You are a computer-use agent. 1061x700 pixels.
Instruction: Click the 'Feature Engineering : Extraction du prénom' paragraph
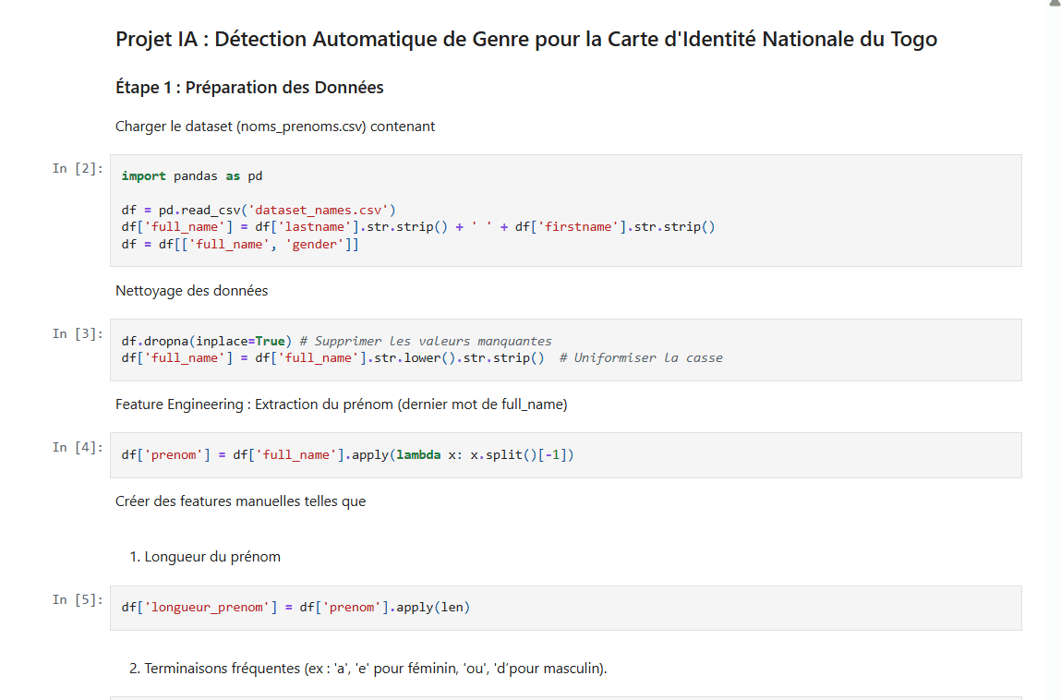click(x=341, y=404)
